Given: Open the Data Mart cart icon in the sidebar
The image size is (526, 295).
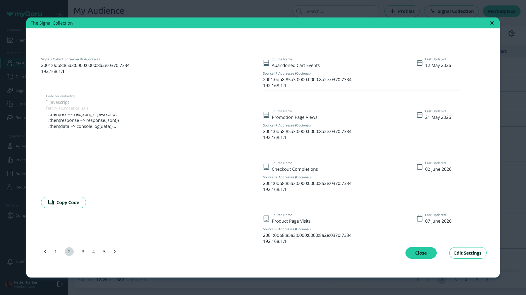Looking at the screenshot, I should 10,77.
